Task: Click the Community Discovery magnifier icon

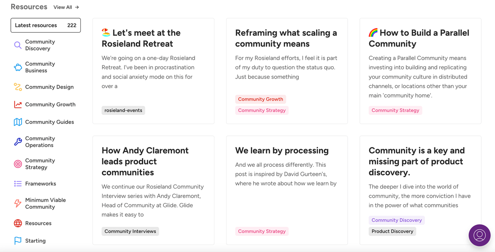Action: 18,45
